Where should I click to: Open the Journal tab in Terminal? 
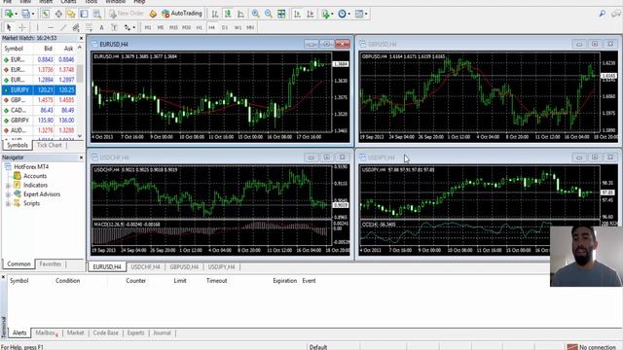pos(163,332)
